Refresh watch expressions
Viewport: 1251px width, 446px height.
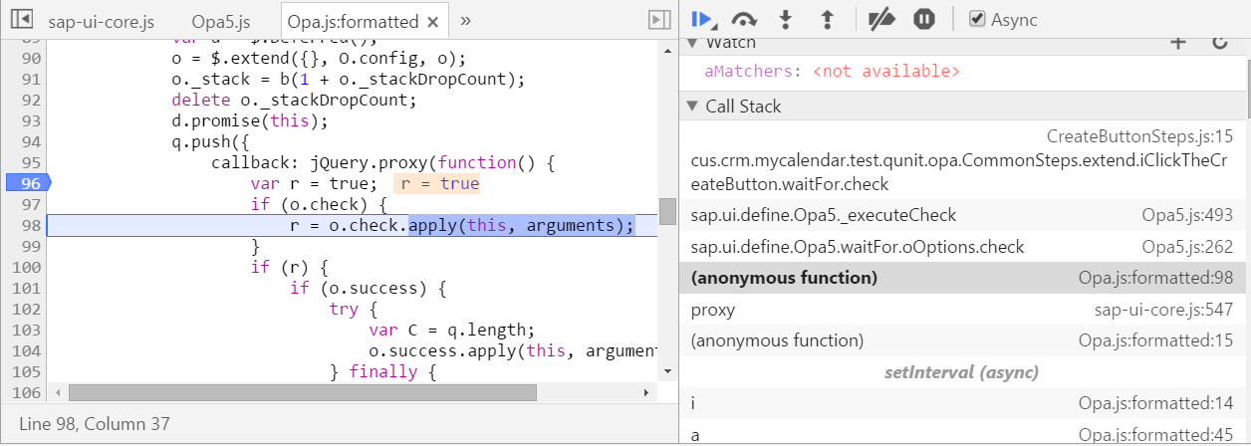click(1219, 43)
